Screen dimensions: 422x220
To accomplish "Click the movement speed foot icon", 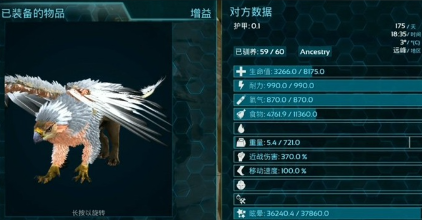I will (x=241, y=171).
